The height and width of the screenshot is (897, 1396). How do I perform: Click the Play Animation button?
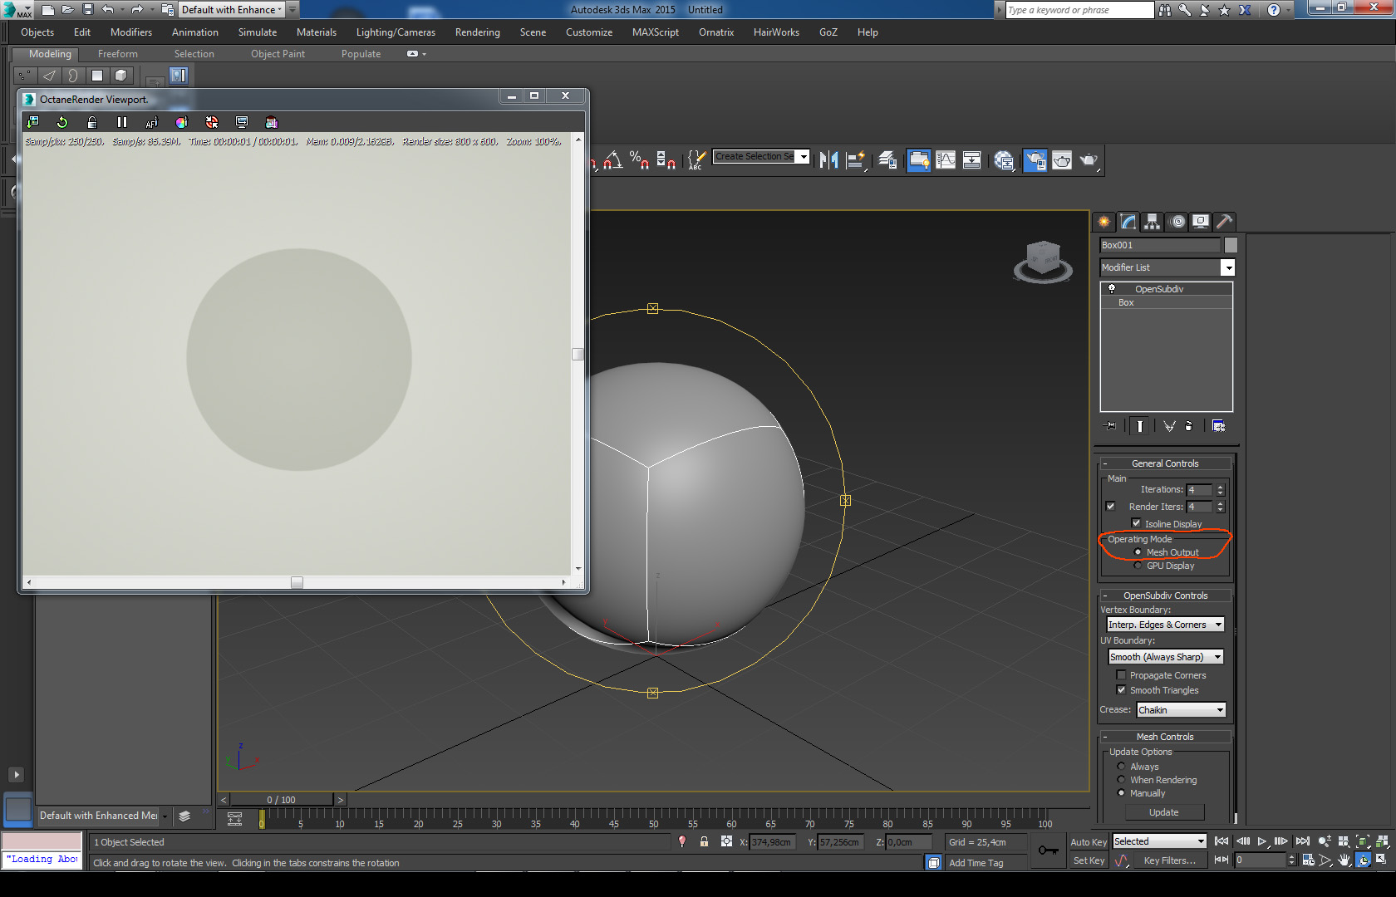(1261, 841)
